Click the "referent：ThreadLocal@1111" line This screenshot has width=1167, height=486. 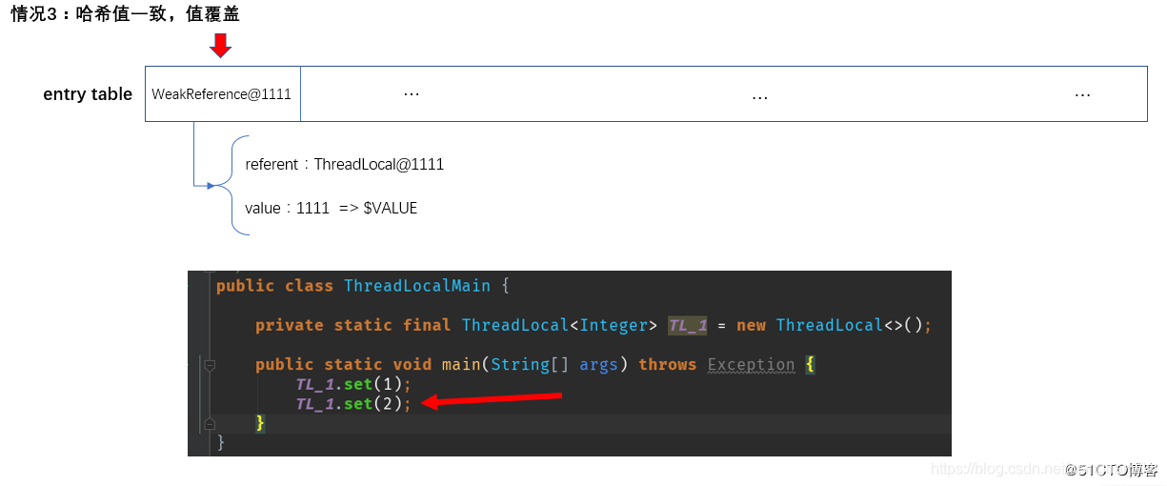(345, 164)
